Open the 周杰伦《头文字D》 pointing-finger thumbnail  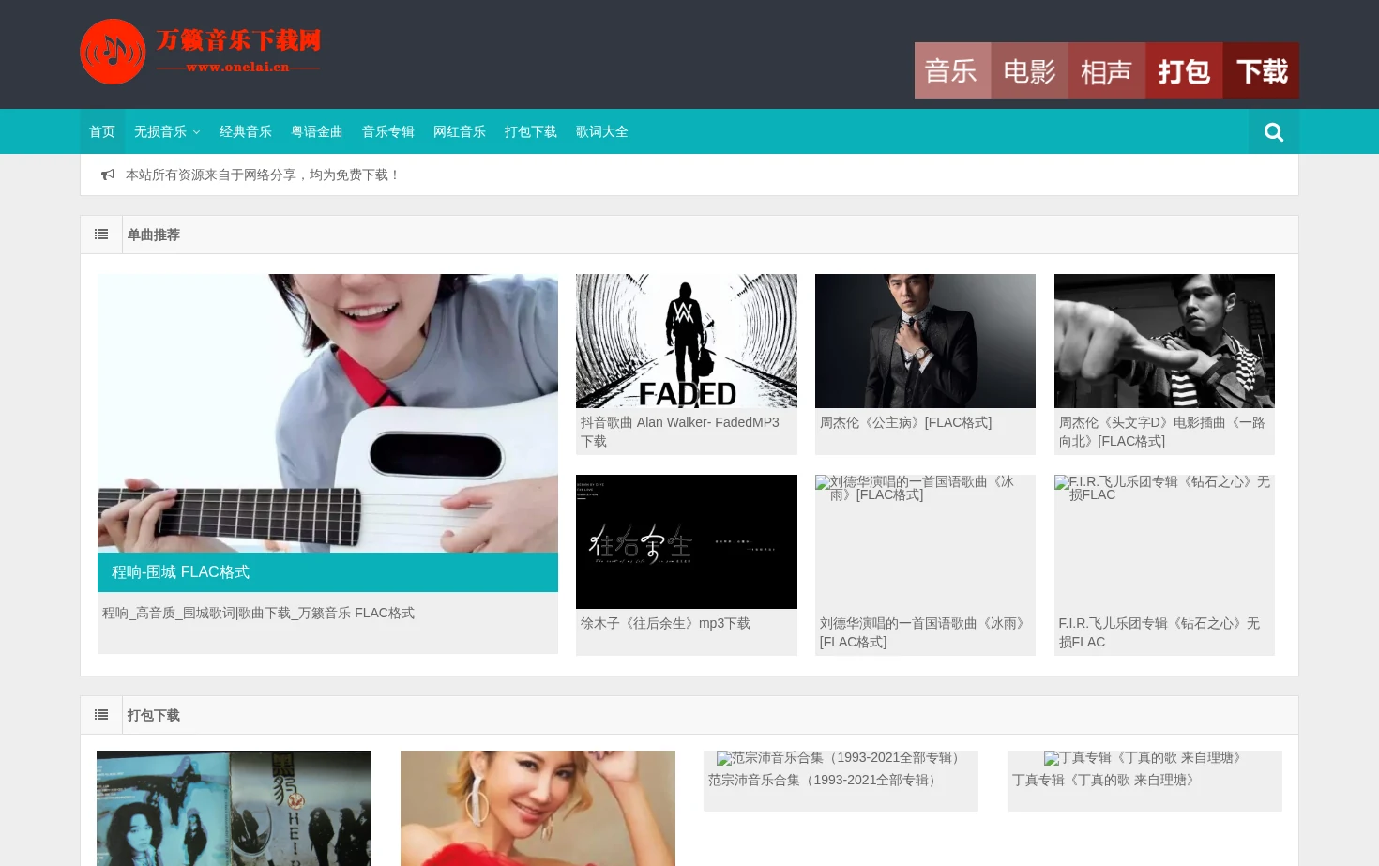point(1164,341)
